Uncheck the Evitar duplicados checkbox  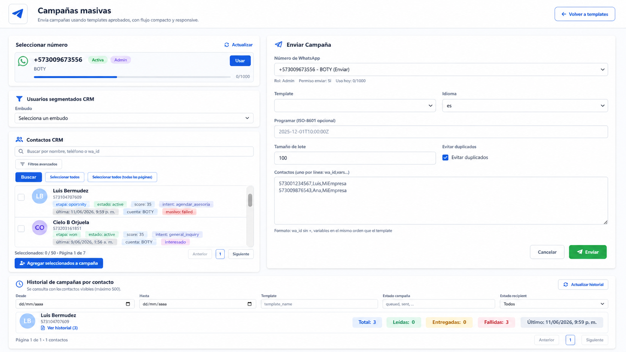[x=445, y=157]
